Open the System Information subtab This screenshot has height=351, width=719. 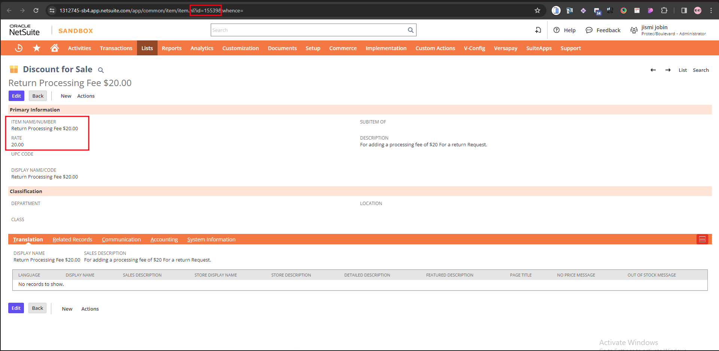coord(211,239)
